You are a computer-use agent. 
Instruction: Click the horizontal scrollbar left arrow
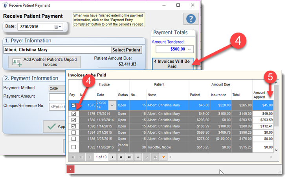pos(170,157)
